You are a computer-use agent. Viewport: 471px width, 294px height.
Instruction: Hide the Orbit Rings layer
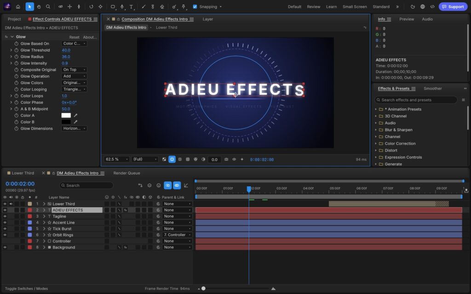coord(5,235)
